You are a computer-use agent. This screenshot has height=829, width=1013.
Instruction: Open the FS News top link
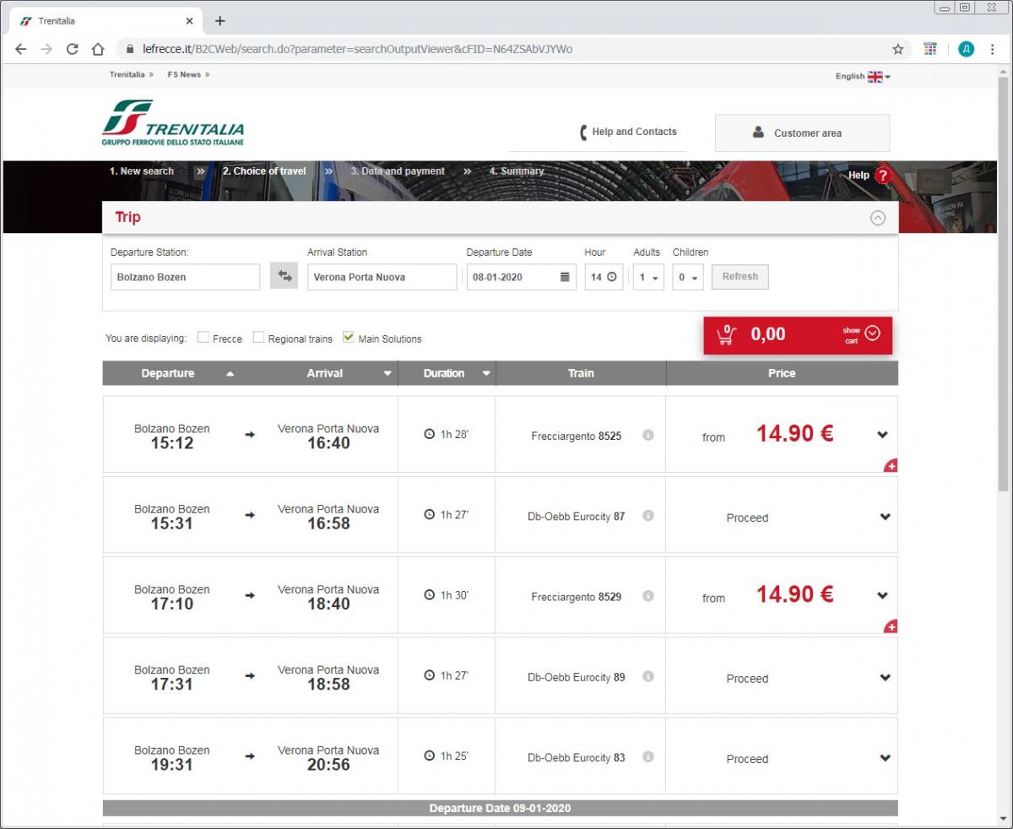[x=188, y=74]
